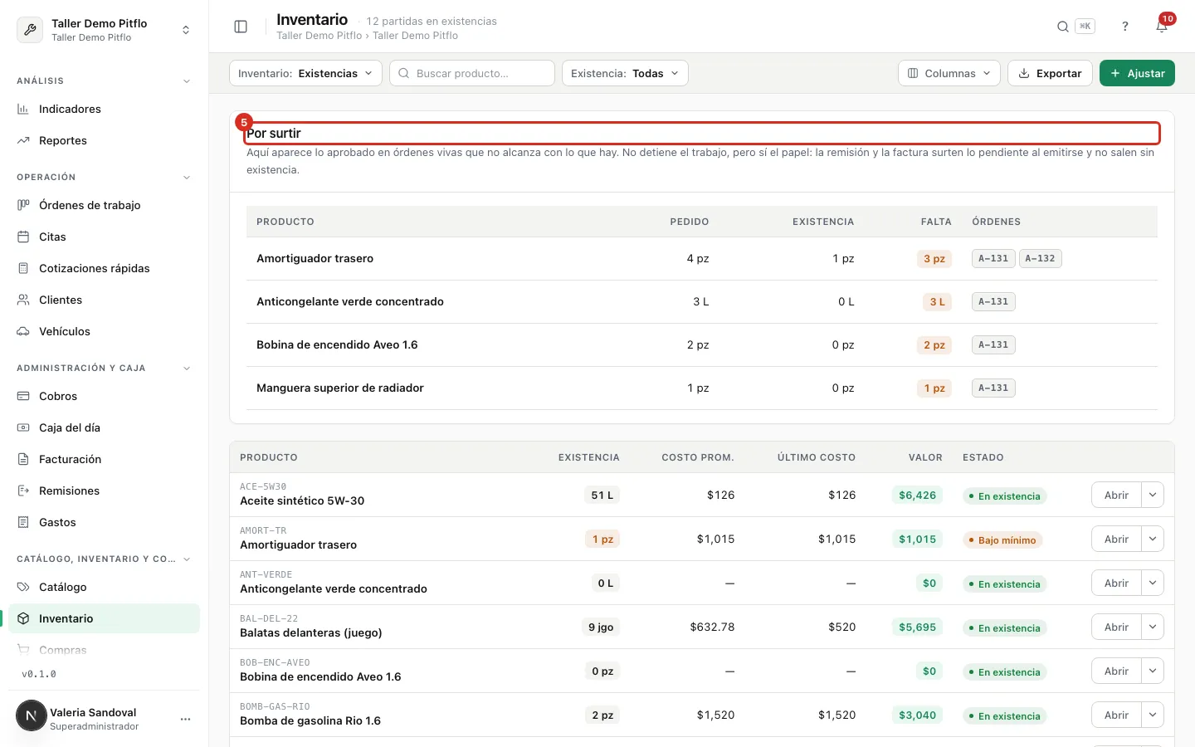Open Inventario: Existencias dropdown

[x=305, y=73]
